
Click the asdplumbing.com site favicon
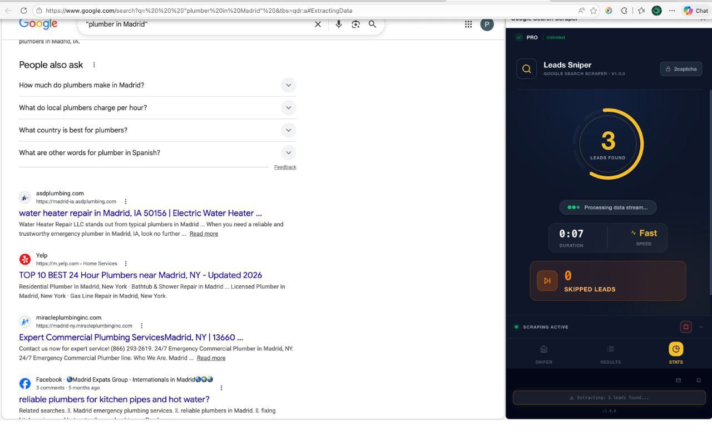(25, 197)
